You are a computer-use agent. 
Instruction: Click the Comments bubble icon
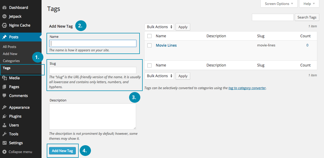pyautogui.click(x=4, y=96)
